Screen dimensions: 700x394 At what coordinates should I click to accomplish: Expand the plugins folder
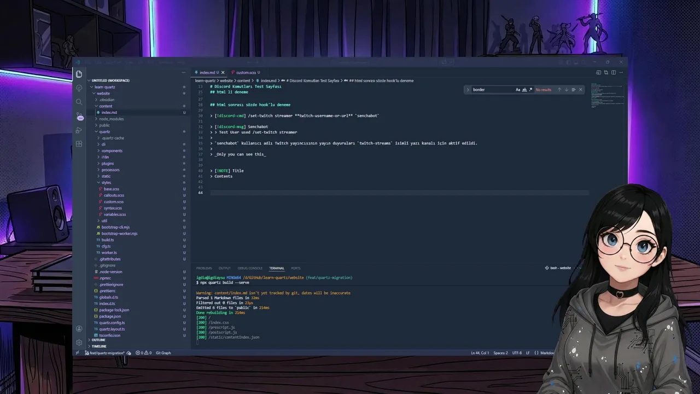(107, 163)
